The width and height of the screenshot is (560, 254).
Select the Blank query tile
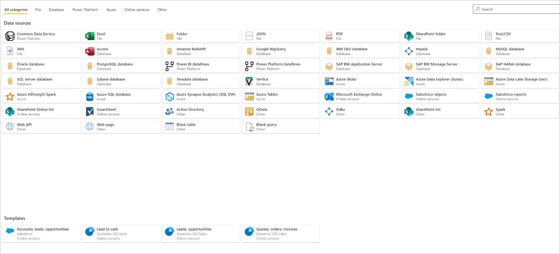[x=281, y=127]
